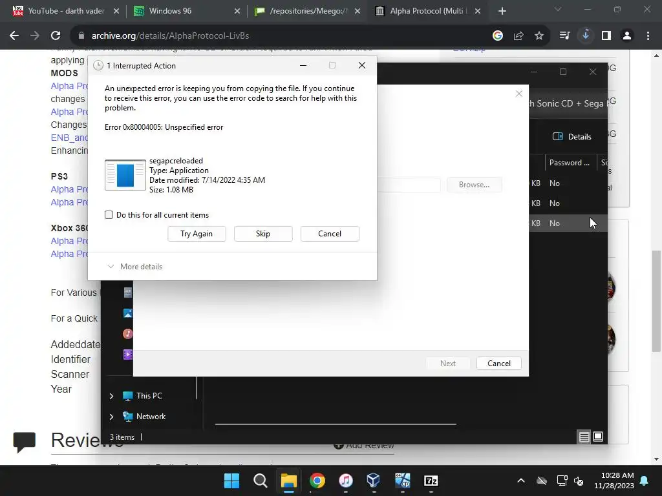Image resolution: width=662 pixels, height=496 pixels.
Task: Reload the archive.org page
Action: pos(56,36)
